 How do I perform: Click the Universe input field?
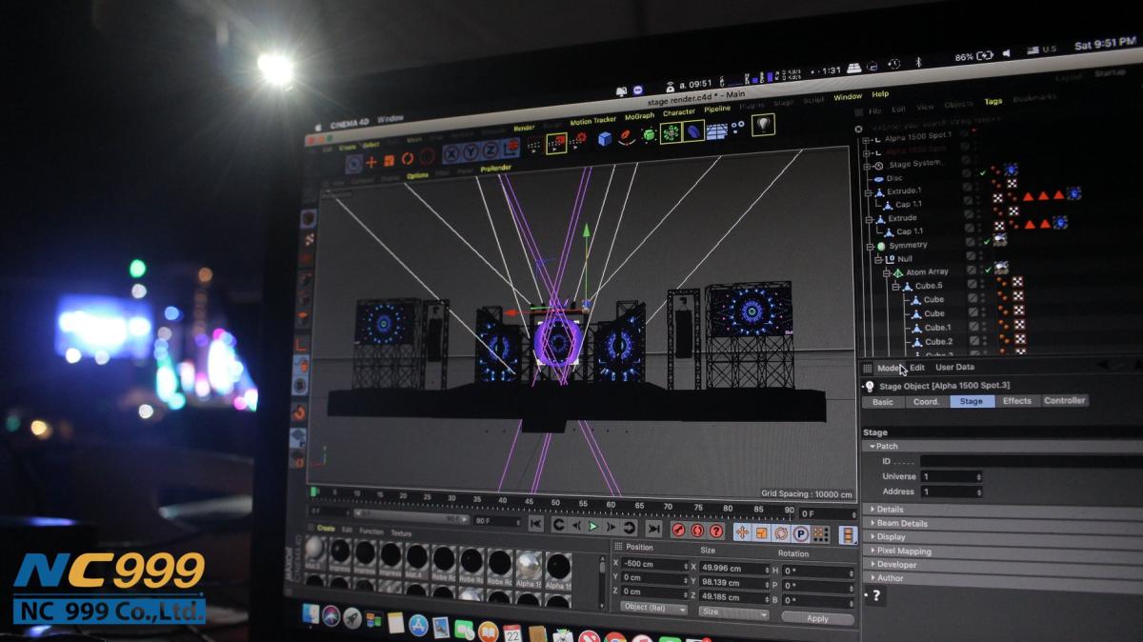click(950, 476)
